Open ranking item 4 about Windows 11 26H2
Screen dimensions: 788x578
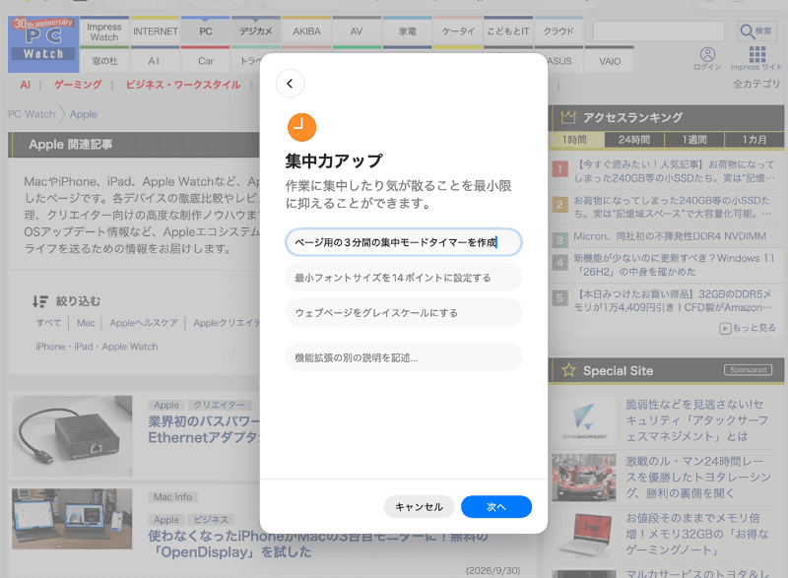pos(674,265)
